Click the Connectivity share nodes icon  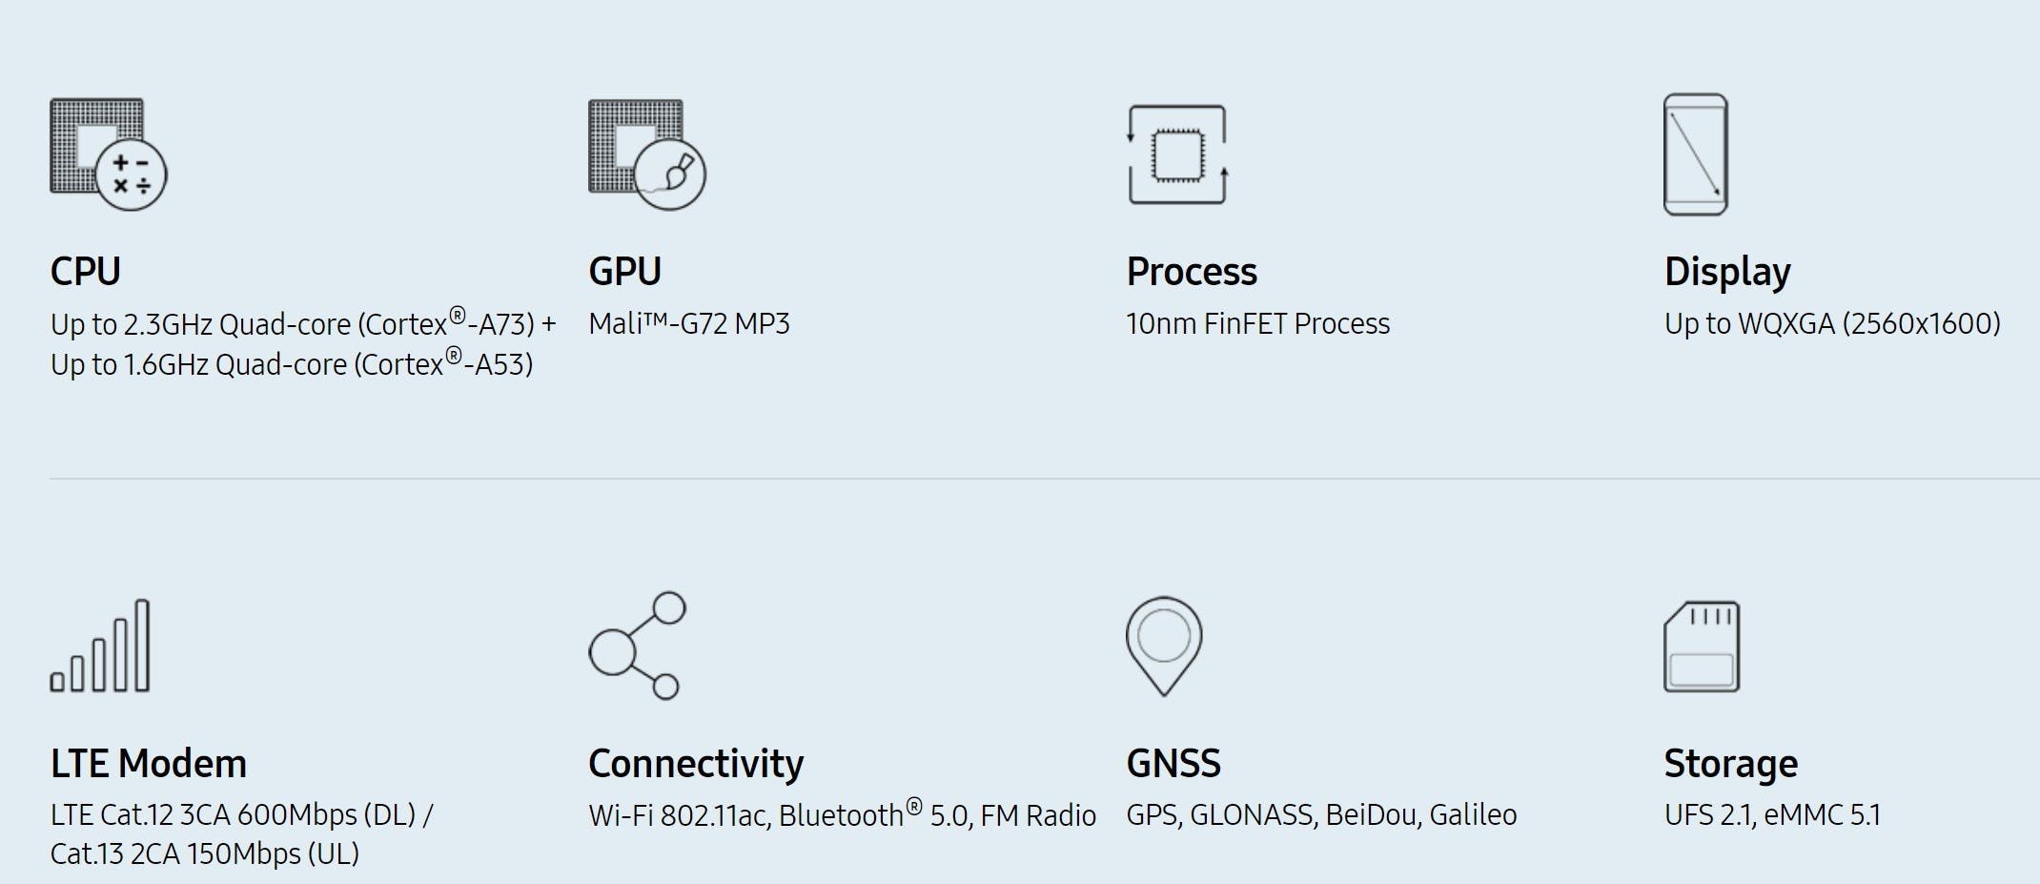(x=637, y=646)
